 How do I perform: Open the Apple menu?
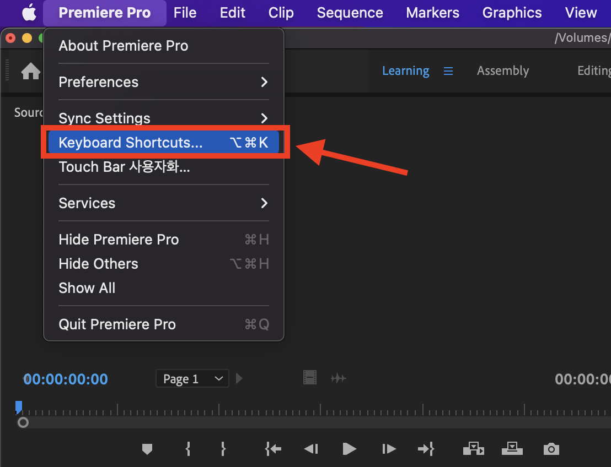point(29,13)
